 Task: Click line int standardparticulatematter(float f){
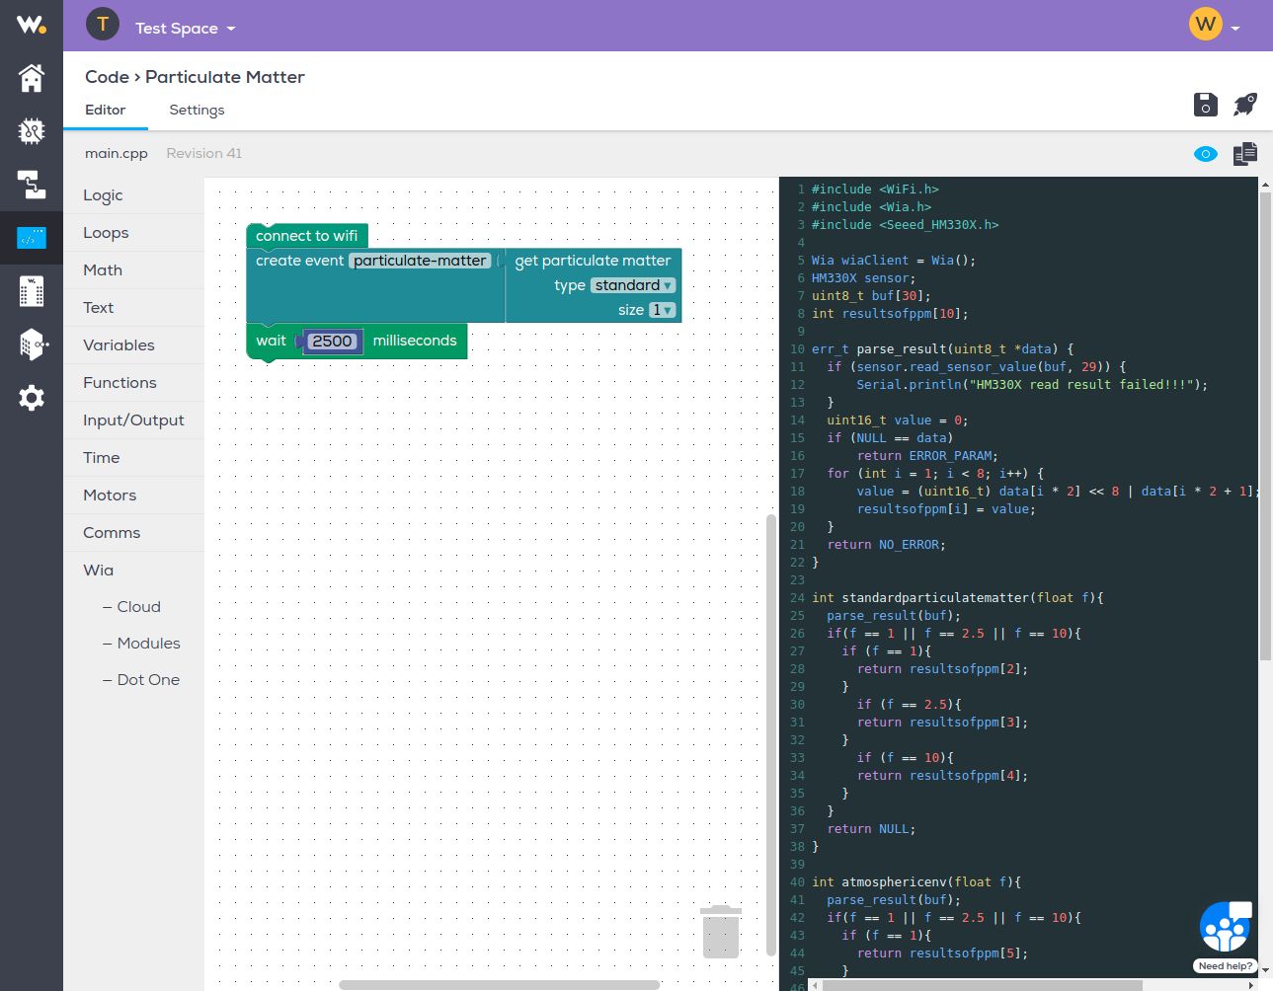click(x=958, y=598)
